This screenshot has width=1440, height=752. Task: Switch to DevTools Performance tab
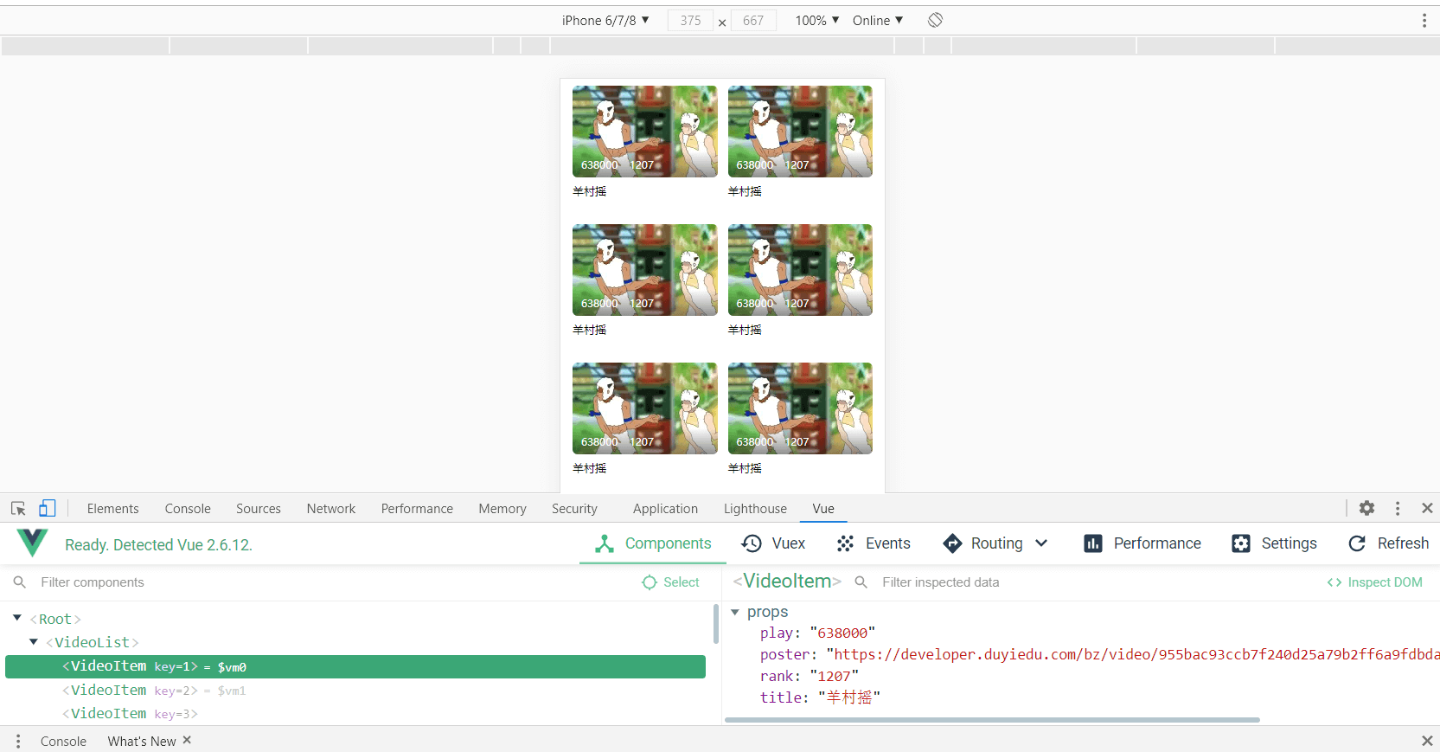pyautogui.click(x=417, y=509)
